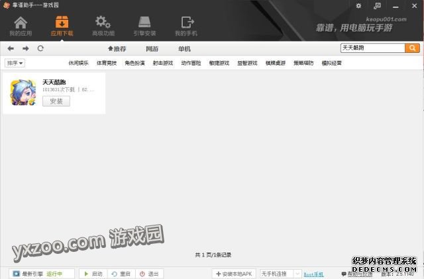Install 天天酷跑 with 安装 button
424x279 pixels.
tap(56, 101)
